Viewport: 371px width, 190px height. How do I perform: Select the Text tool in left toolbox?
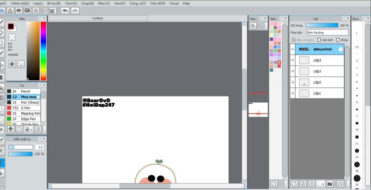pyautogui.click(x=2, y=162)
